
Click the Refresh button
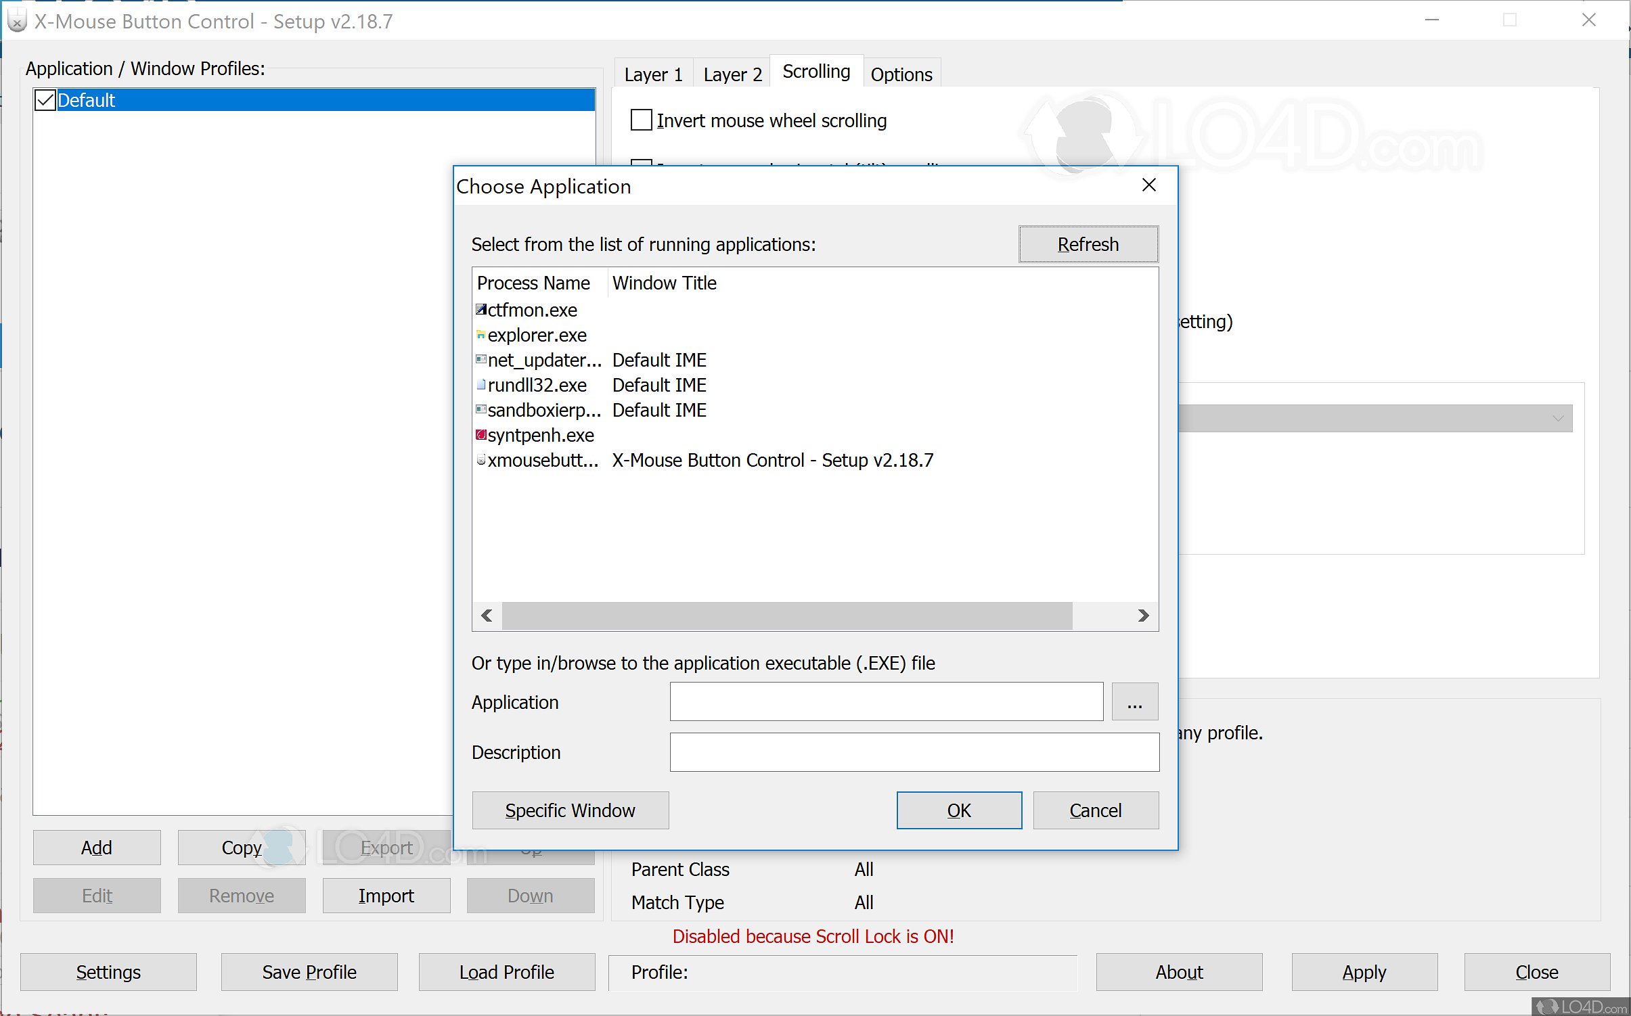1087,244
